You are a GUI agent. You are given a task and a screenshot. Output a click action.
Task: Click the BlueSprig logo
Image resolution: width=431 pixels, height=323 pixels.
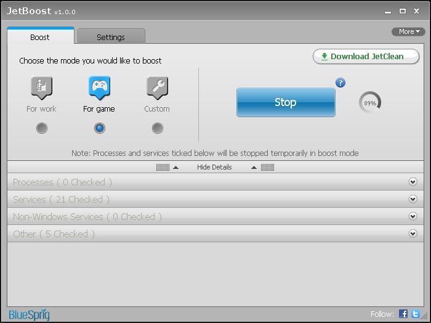29,314
